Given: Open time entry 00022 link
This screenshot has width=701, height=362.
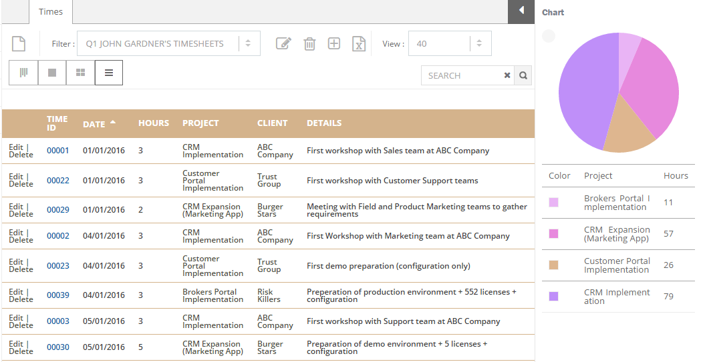Looking at the screenshot, I should (x=58, y=181).
